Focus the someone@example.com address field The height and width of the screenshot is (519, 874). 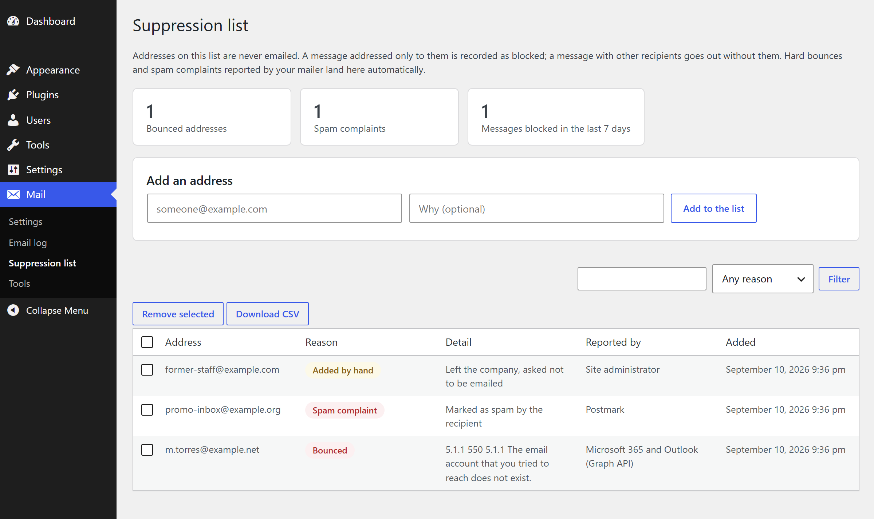274,208
